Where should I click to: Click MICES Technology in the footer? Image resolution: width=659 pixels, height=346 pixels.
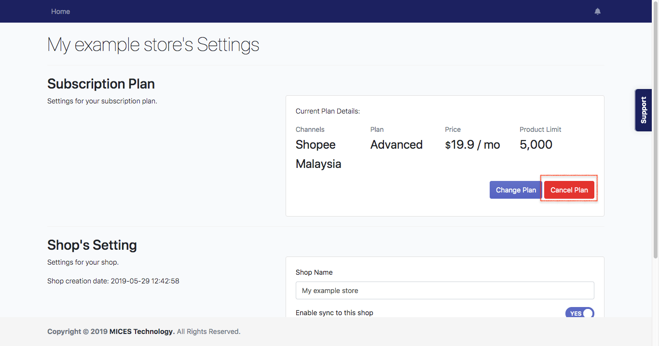142,332
